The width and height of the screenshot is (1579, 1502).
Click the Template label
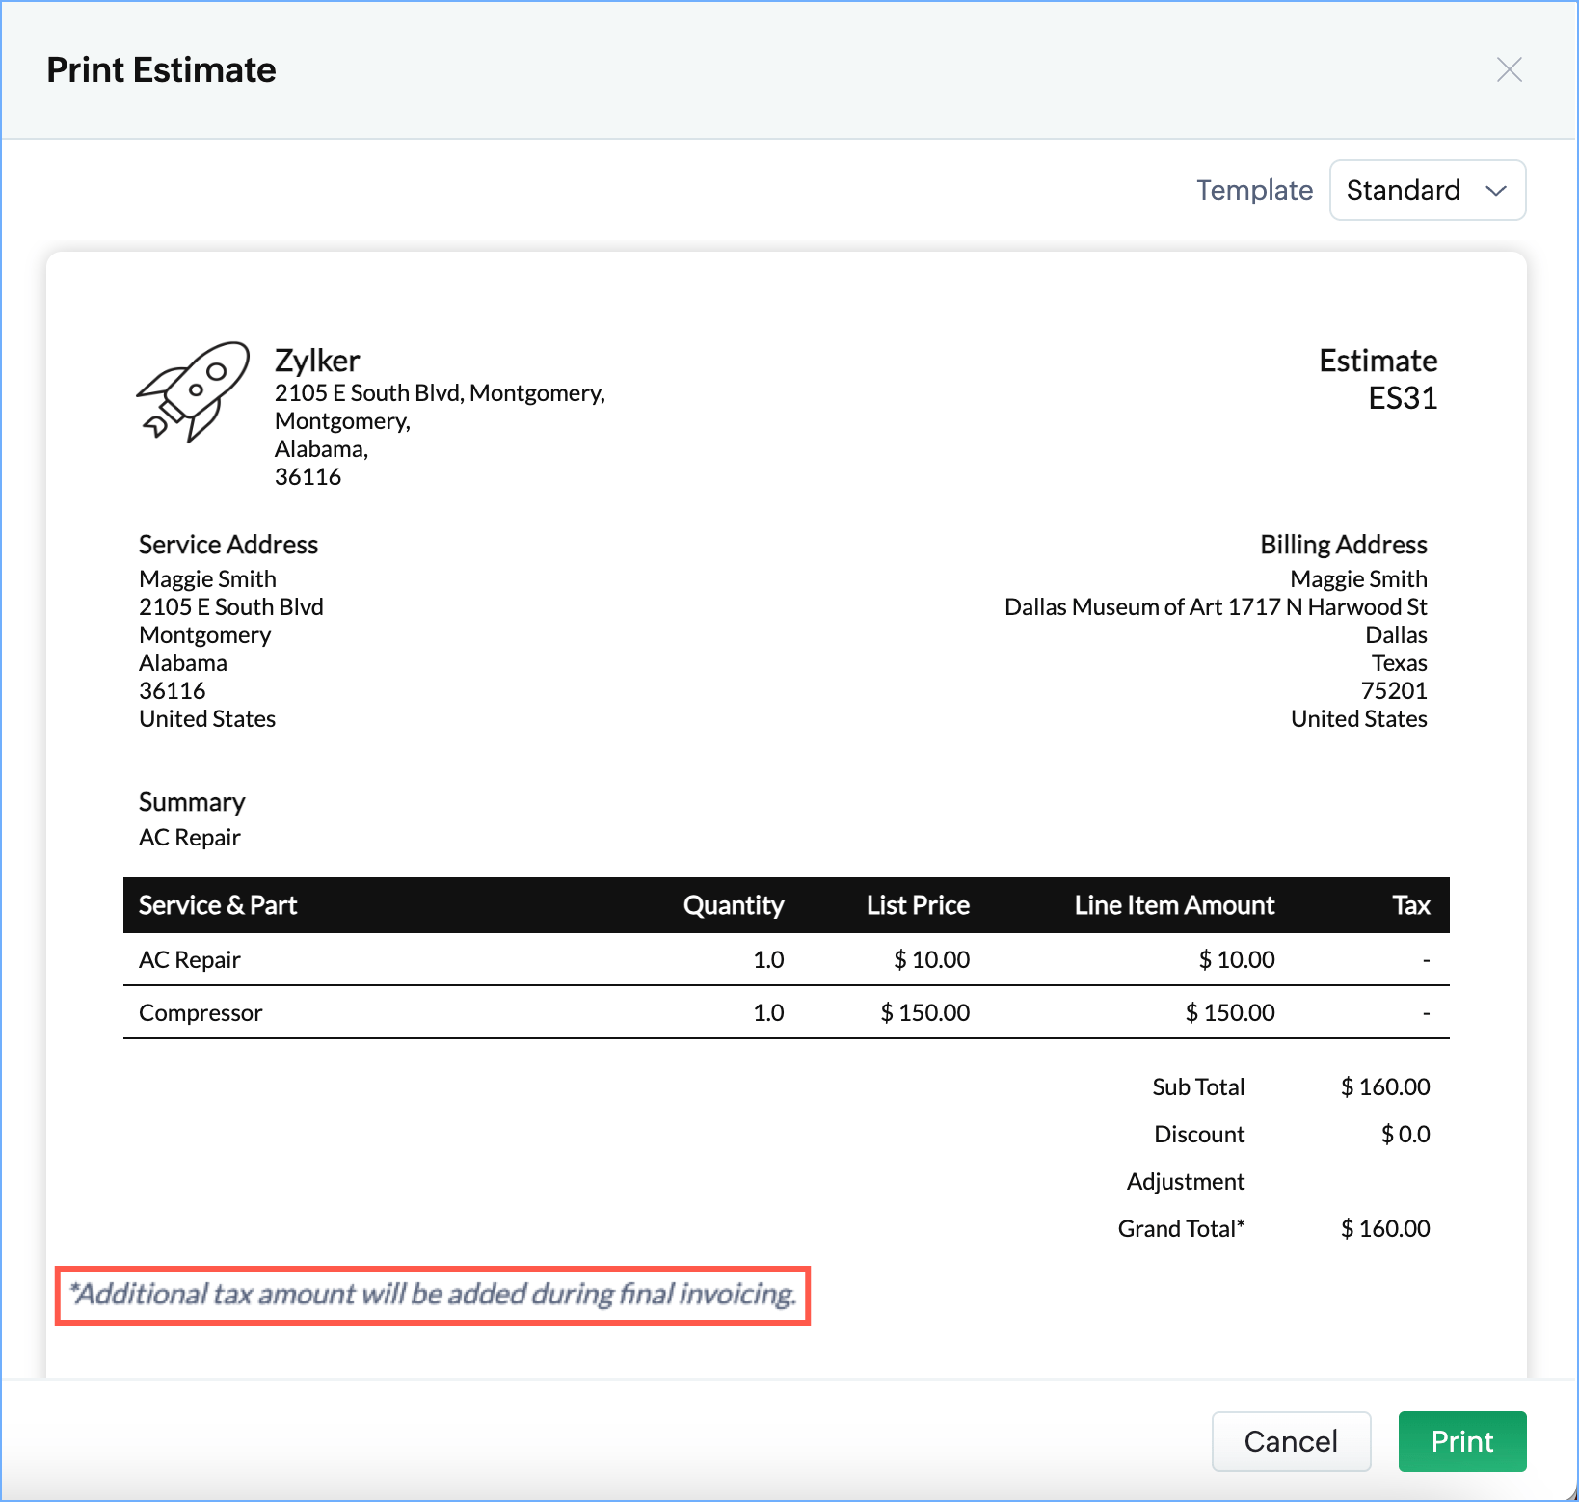pos(1254,190)
